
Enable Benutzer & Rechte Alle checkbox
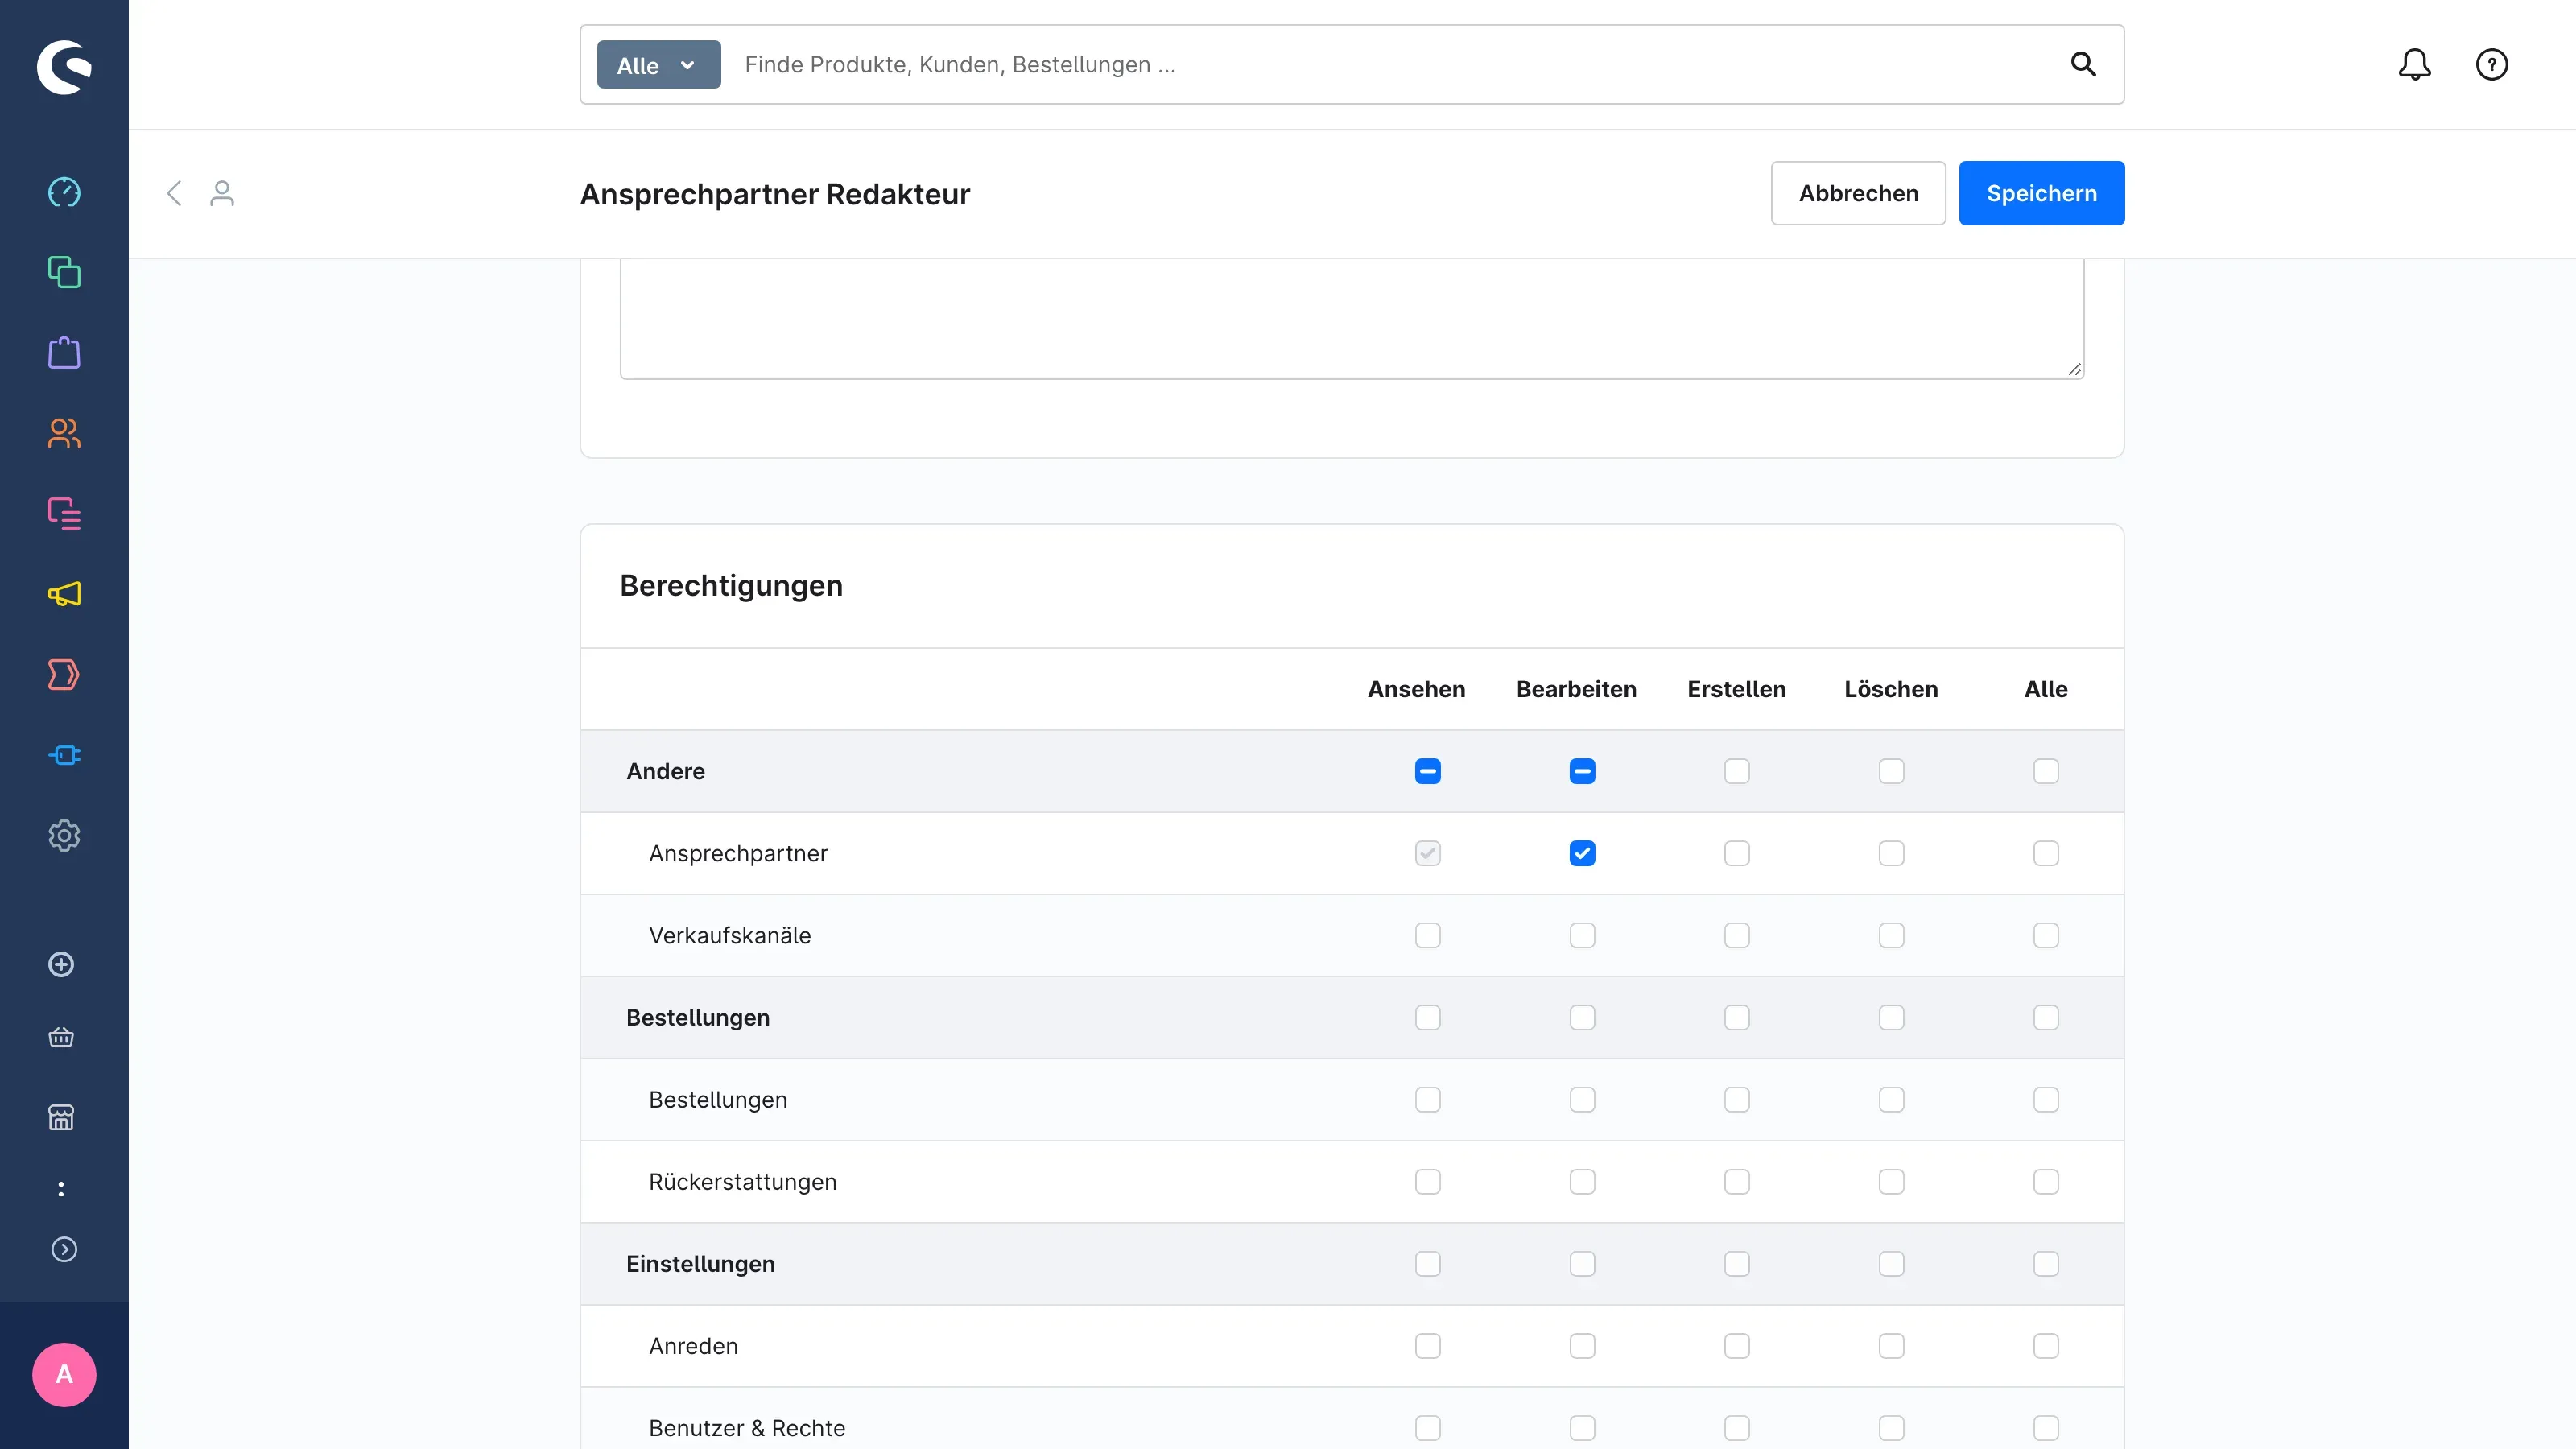[x=2046, y=1428]
